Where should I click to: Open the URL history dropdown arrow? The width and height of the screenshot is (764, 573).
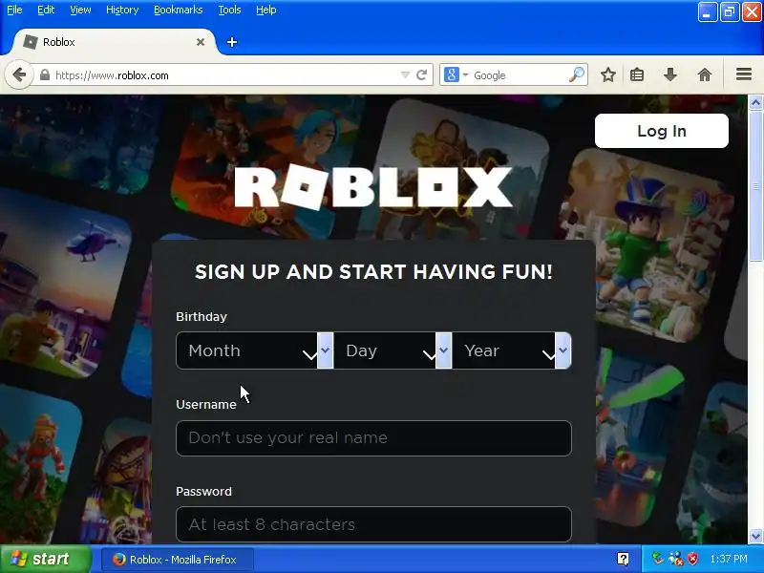tap(405, 75)
